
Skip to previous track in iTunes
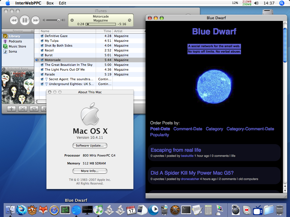pos(14,20)
